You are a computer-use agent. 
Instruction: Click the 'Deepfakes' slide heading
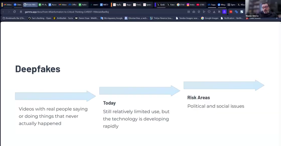(38, 69)
